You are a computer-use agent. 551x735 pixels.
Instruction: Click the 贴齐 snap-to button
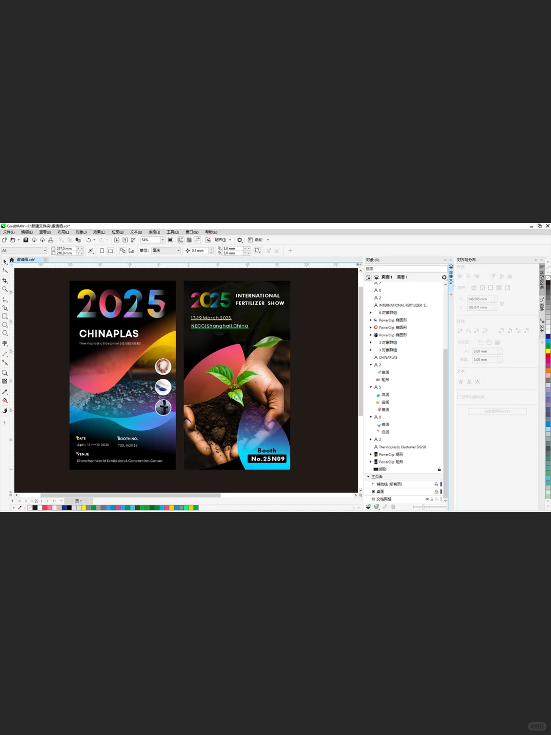[220, 240]
